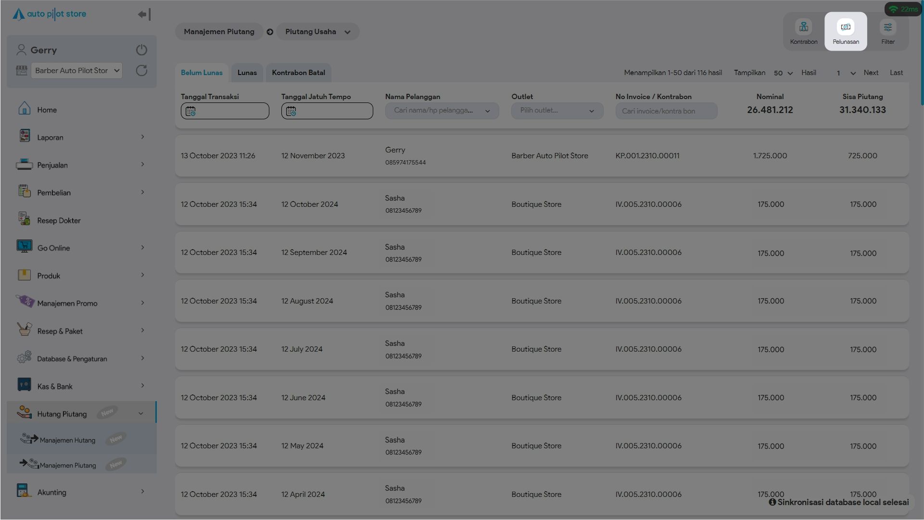Open the Barber Auto Pilot Store dropdown
This screenshot has height=520, width=924.
[x=76, y=71]
